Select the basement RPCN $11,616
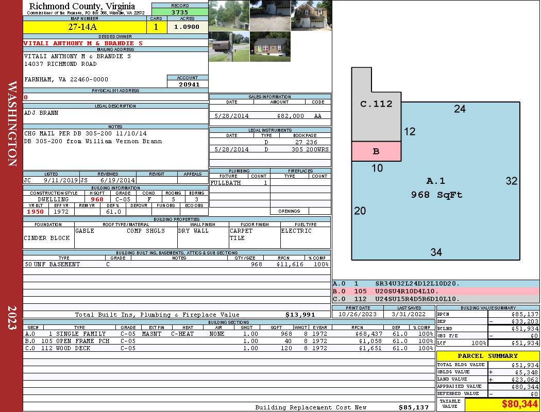The width and height of the screenshot is (541, 412). point(290,264)
